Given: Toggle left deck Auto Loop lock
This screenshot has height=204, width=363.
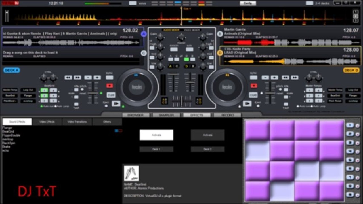Looking at the screenshot, I should click(55, 106).
